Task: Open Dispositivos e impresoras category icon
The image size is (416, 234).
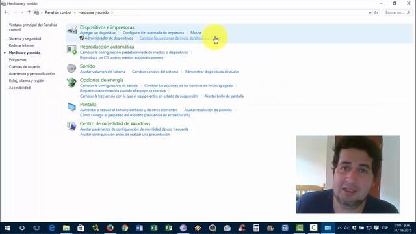Action: pos(71,31)
